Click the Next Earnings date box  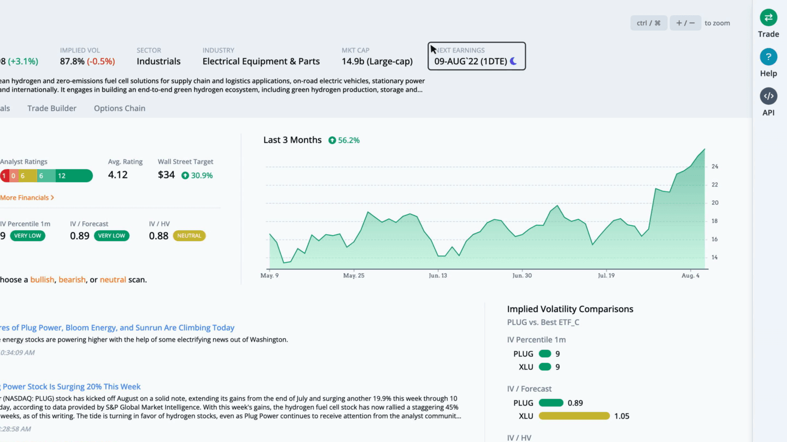pyautogui.click(x=477, y=56)
